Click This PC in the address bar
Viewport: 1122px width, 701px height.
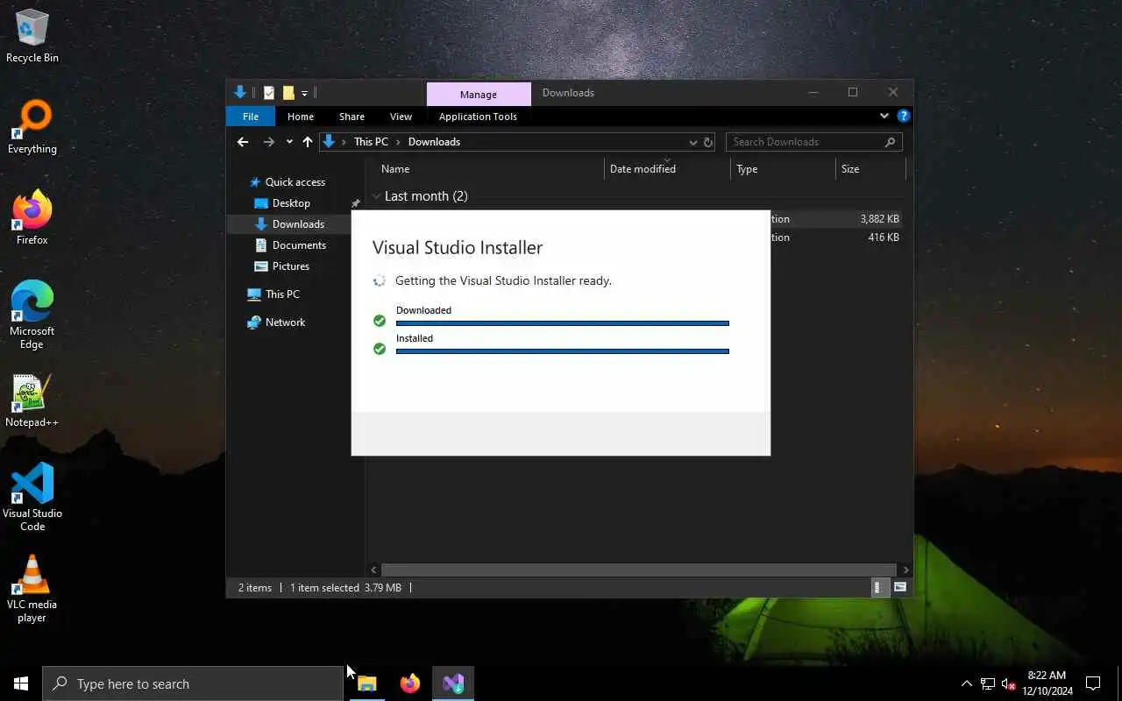[371, 142]
